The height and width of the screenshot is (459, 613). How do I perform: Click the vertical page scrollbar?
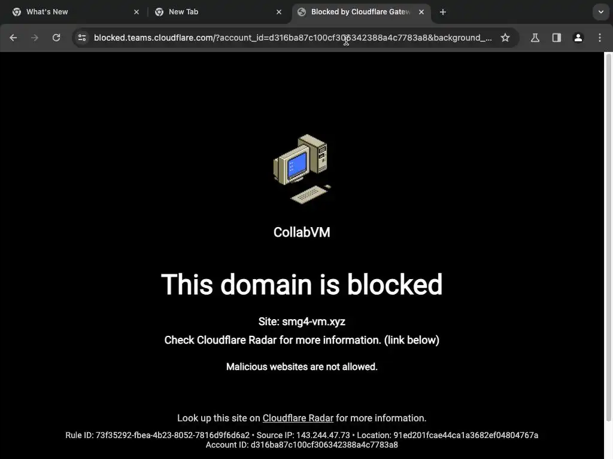pos(608,238)
